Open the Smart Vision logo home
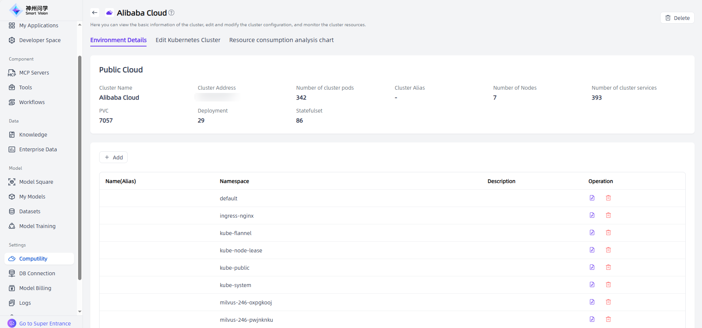Viewport: 702px width, 328px height. (x=29, y=10)
